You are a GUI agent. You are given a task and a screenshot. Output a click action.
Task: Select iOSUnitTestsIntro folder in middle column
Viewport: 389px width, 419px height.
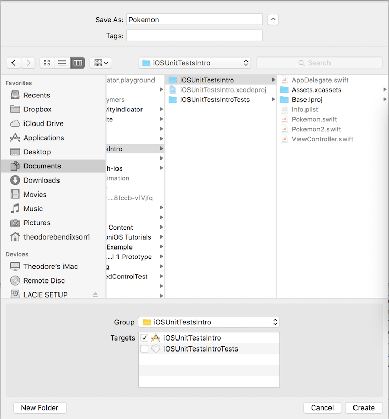[220, 80]
